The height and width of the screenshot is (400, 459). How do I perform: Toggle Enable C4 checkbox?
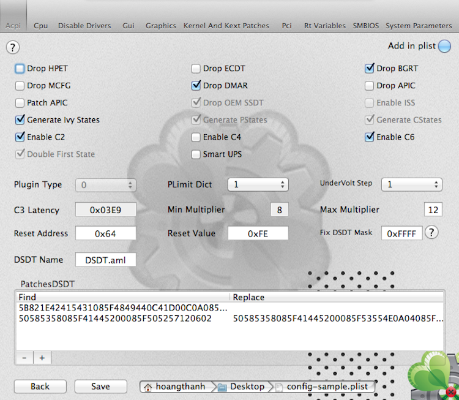tap(196, 137)
